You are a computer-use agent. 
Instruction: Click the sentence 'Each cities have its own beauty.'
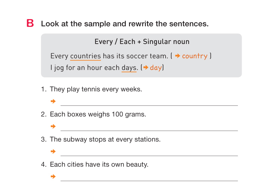(x=99, y=164)
